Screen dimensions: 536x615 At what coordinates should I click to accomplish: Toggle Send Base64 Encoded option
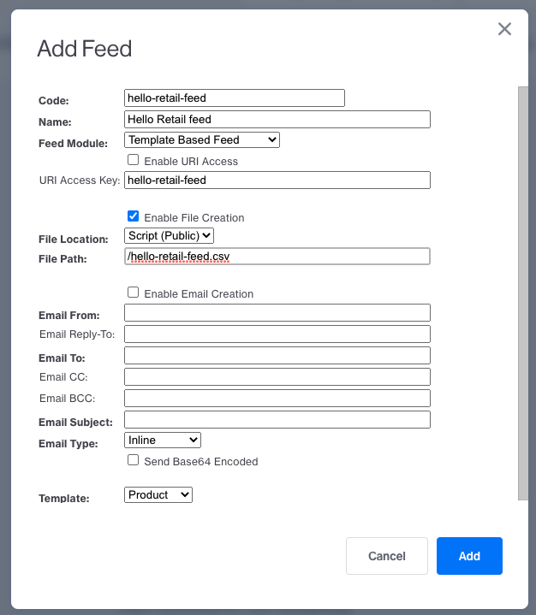click(133, 460)
